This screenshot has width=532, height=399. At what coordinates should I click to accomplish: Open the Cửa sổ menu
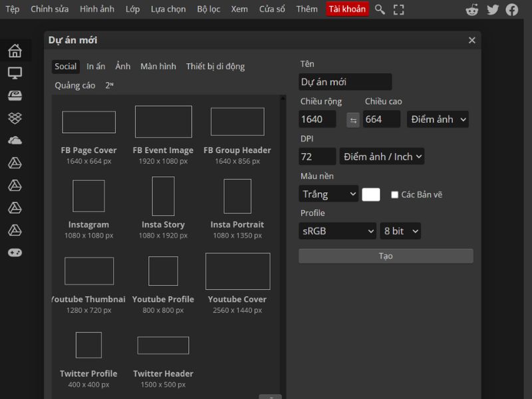272,9
